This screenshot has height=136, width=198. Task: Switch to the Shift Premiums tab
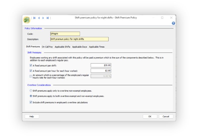pos(33,47)
